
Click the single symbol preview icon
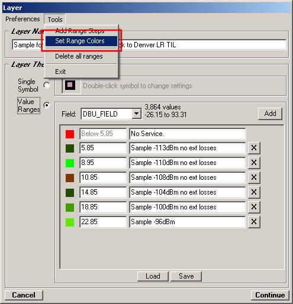coord(70,85)
